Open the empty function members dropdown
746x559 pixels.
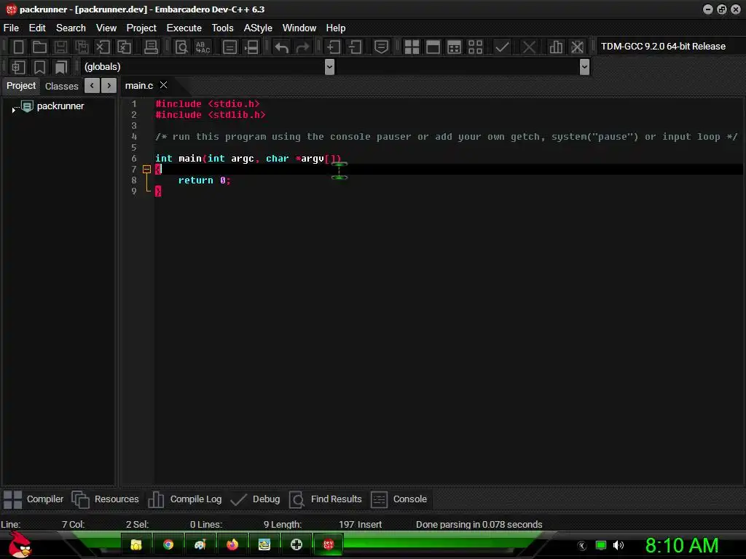coord(585,67)
